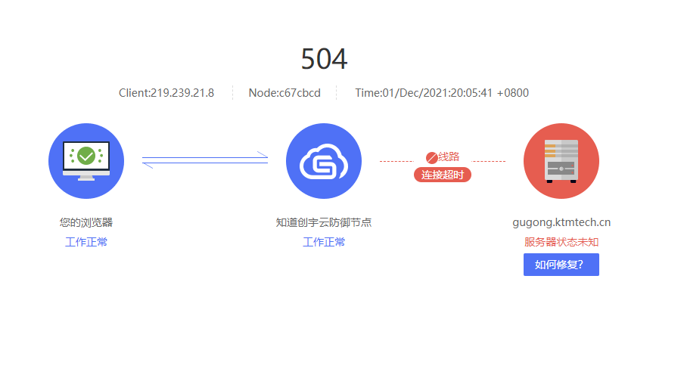Click the 504 error code heading
Image resolution: width=684 pixels, height=375 pixels.
[324, 59]
